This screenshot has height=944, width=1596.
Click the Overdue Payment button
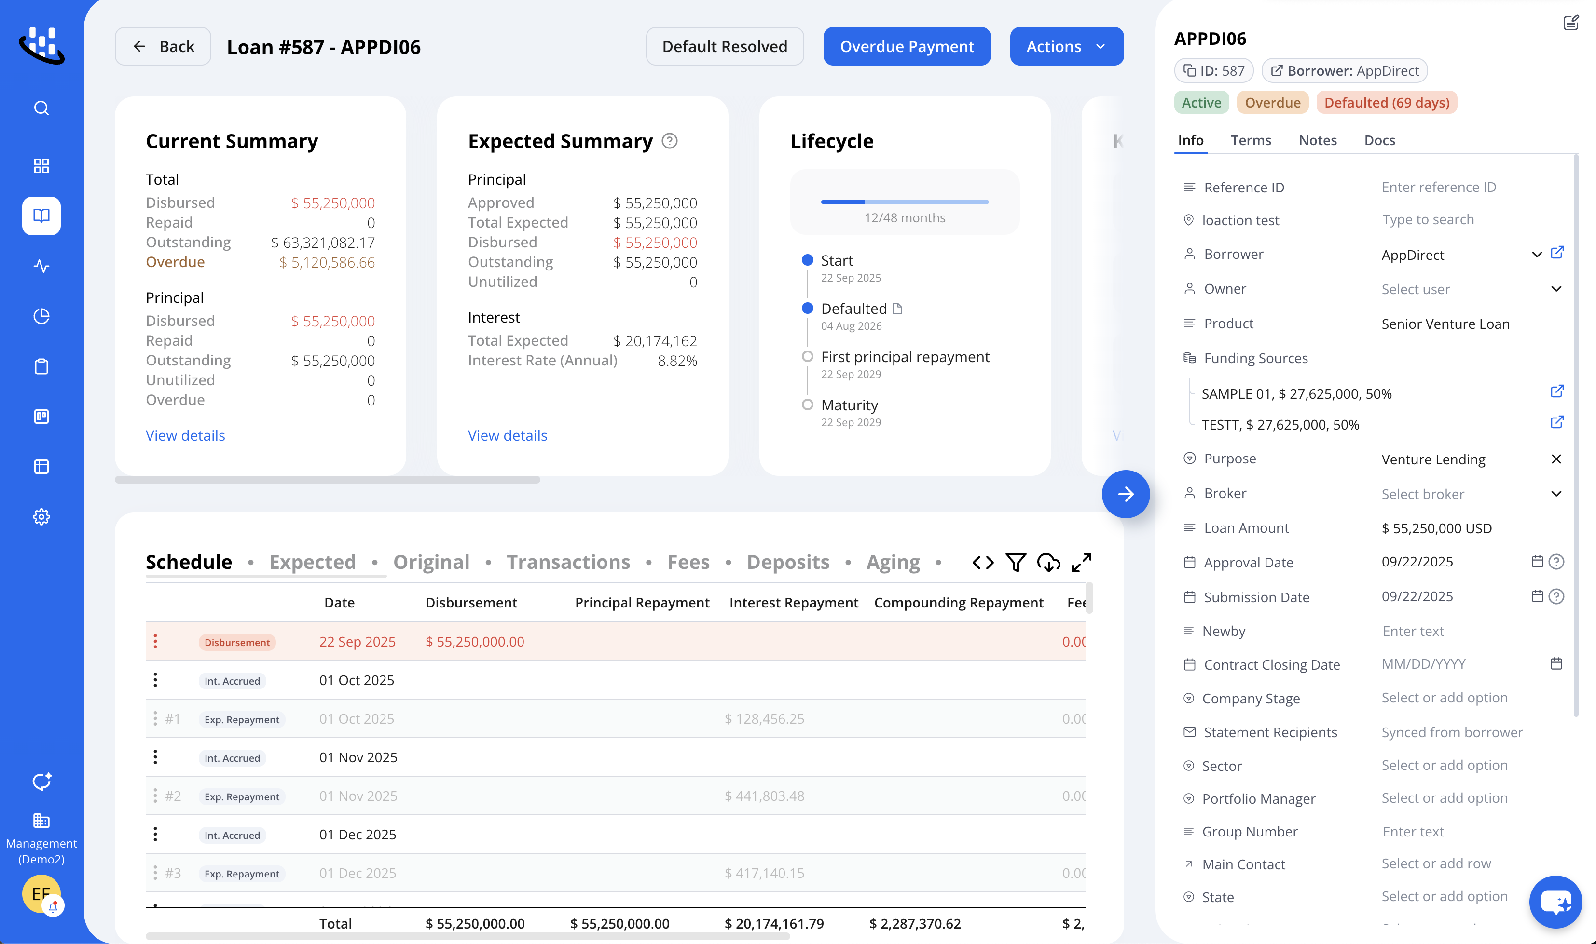tap(907, 46)
